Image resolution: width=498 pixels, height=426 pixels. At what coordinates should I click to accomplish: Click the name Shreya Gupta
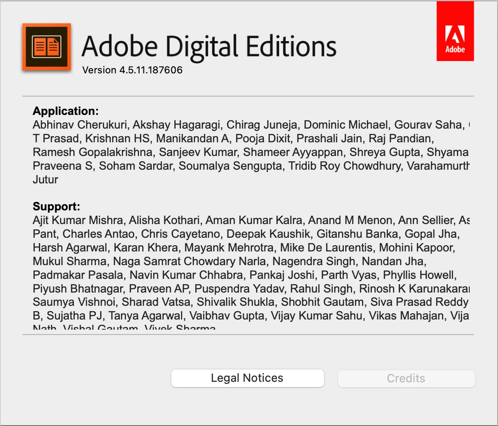[385, 152]
